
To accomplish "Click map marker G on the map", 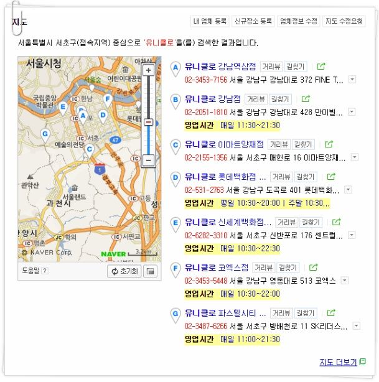I will pos(45,136).
